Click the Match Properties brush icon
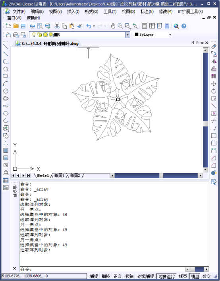 79,26
